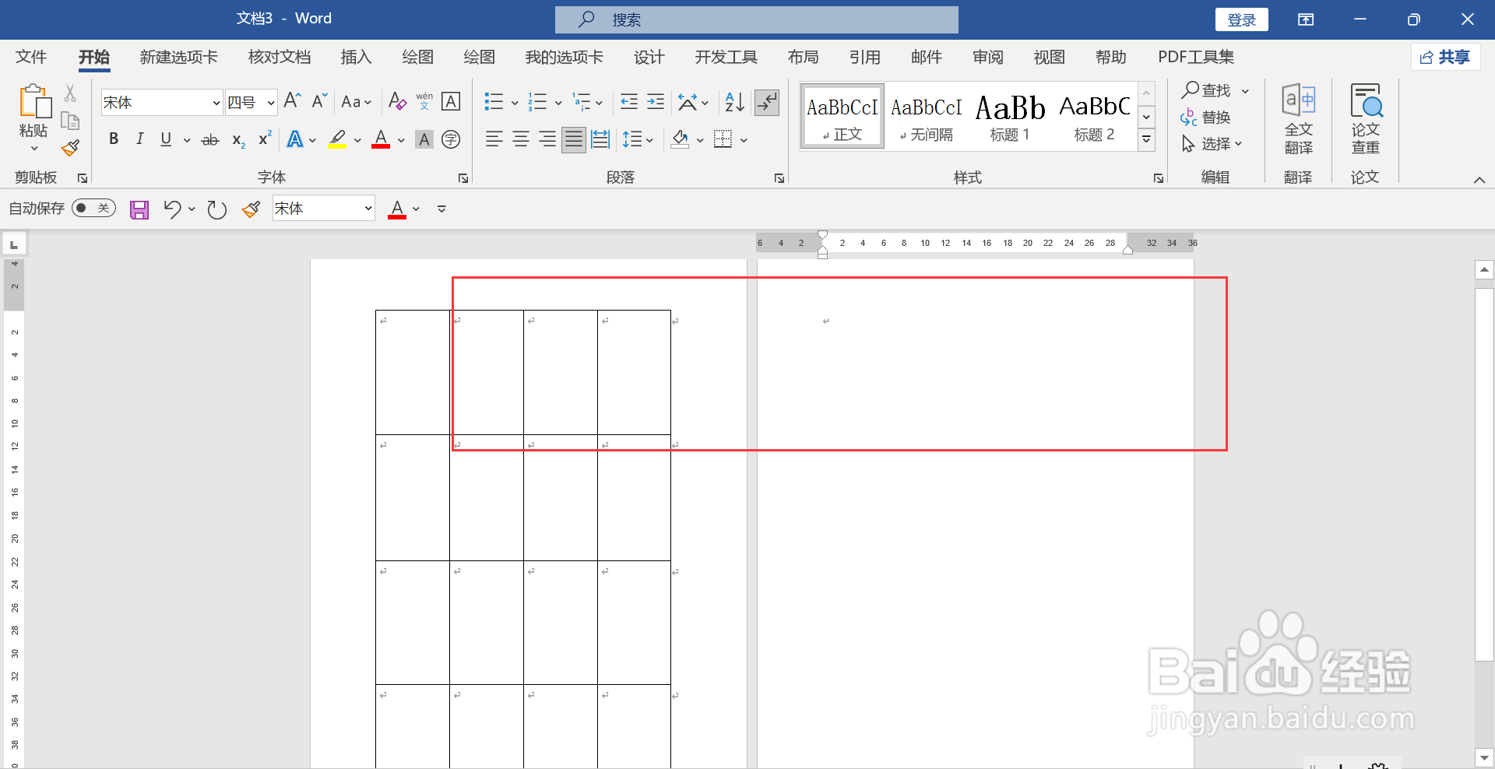
Task: Open phonetic guide (wén) icon
Action: click(424, 101)
